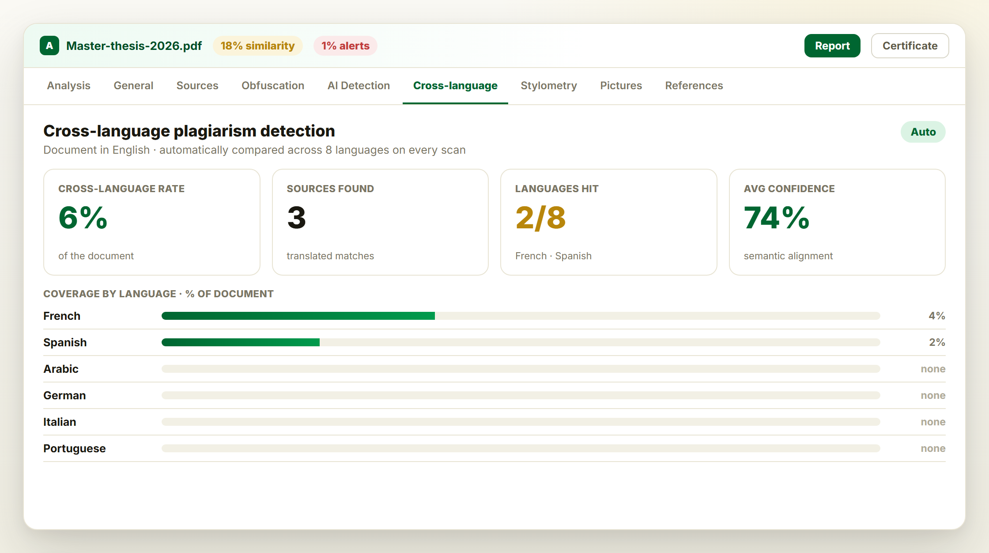989x553 pixels.
Task: Select the Avg Confidence 74% card
Action: (x=837, y=222)
